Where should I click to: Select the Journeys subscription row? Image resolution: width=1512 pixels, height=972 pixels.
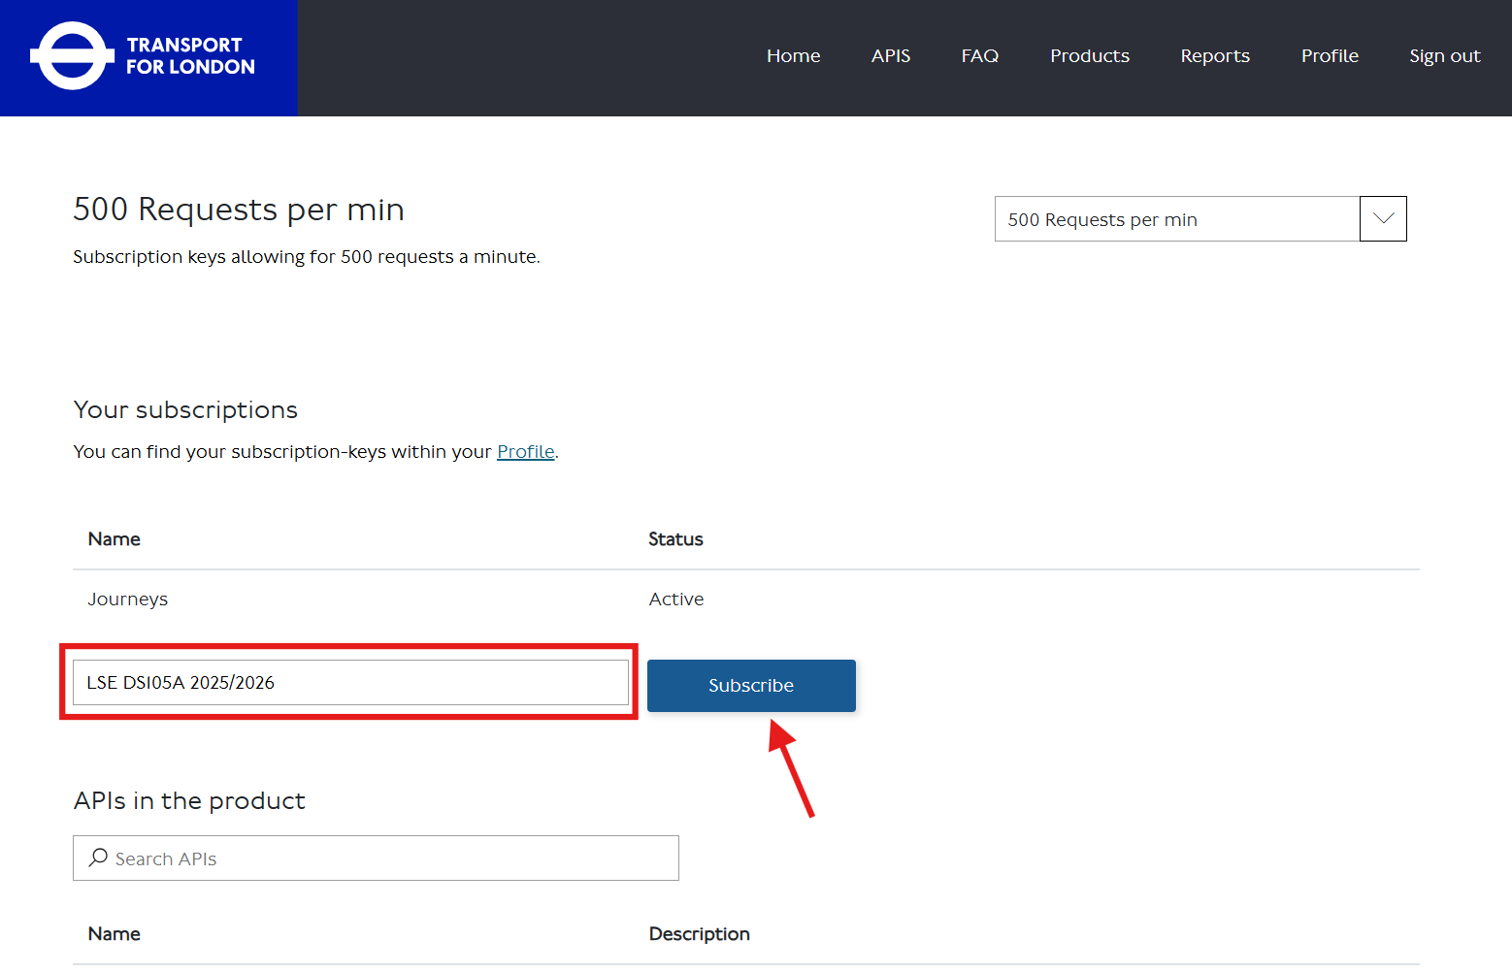128,599
